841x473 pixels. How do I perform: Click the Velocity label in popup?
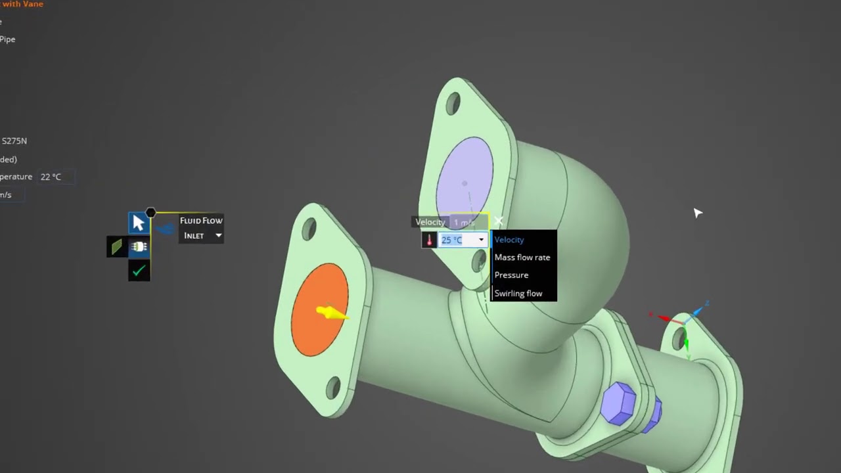tap(430, 222)
